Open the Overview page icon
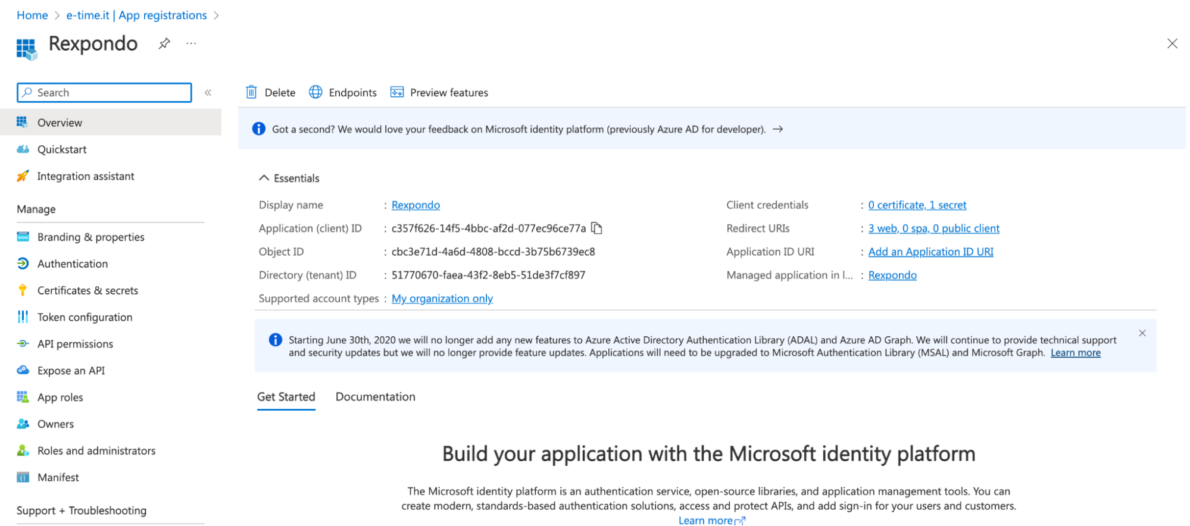The height and width of the screenshot is (526, 1190). coord(23,122)
